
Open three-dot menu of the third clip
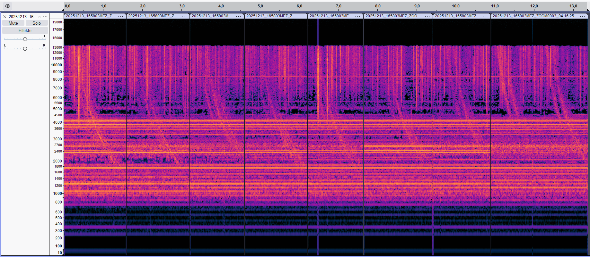(238, 16)
